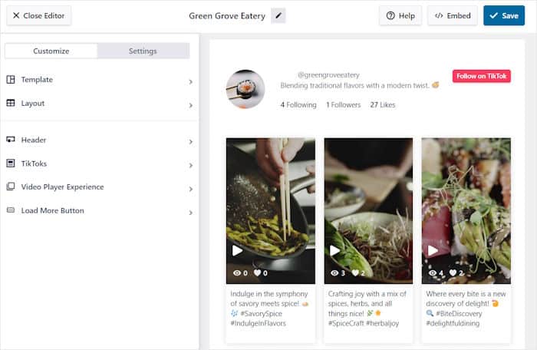The height and width of the screenshot is (350, 537).
Task: Click Follow on TikTok button
Action: 481,76
